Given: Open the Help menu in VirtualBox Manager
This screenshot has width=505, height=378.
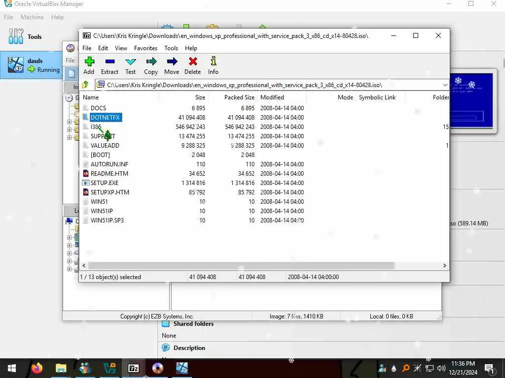Looking at the screenshot, I should pyautogui.click(x=57, y=17).
